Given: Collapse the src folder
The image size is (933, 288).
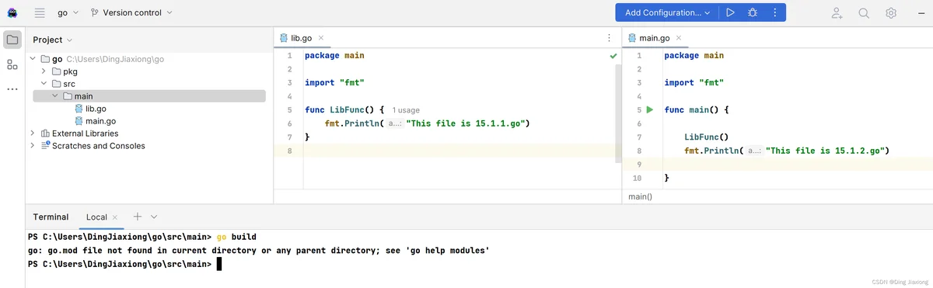Looking at the screenshot, I should (45, 84).
